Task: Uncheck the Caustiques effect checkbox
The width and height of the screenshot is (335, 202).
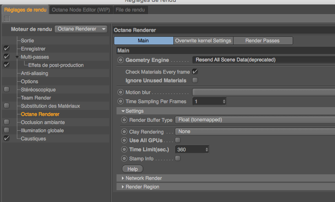Action: [6, 139]
